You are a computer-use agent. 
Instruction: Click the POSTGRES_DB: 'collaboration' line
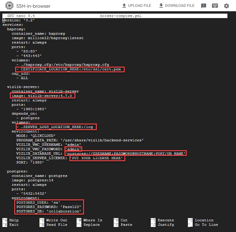49,211
